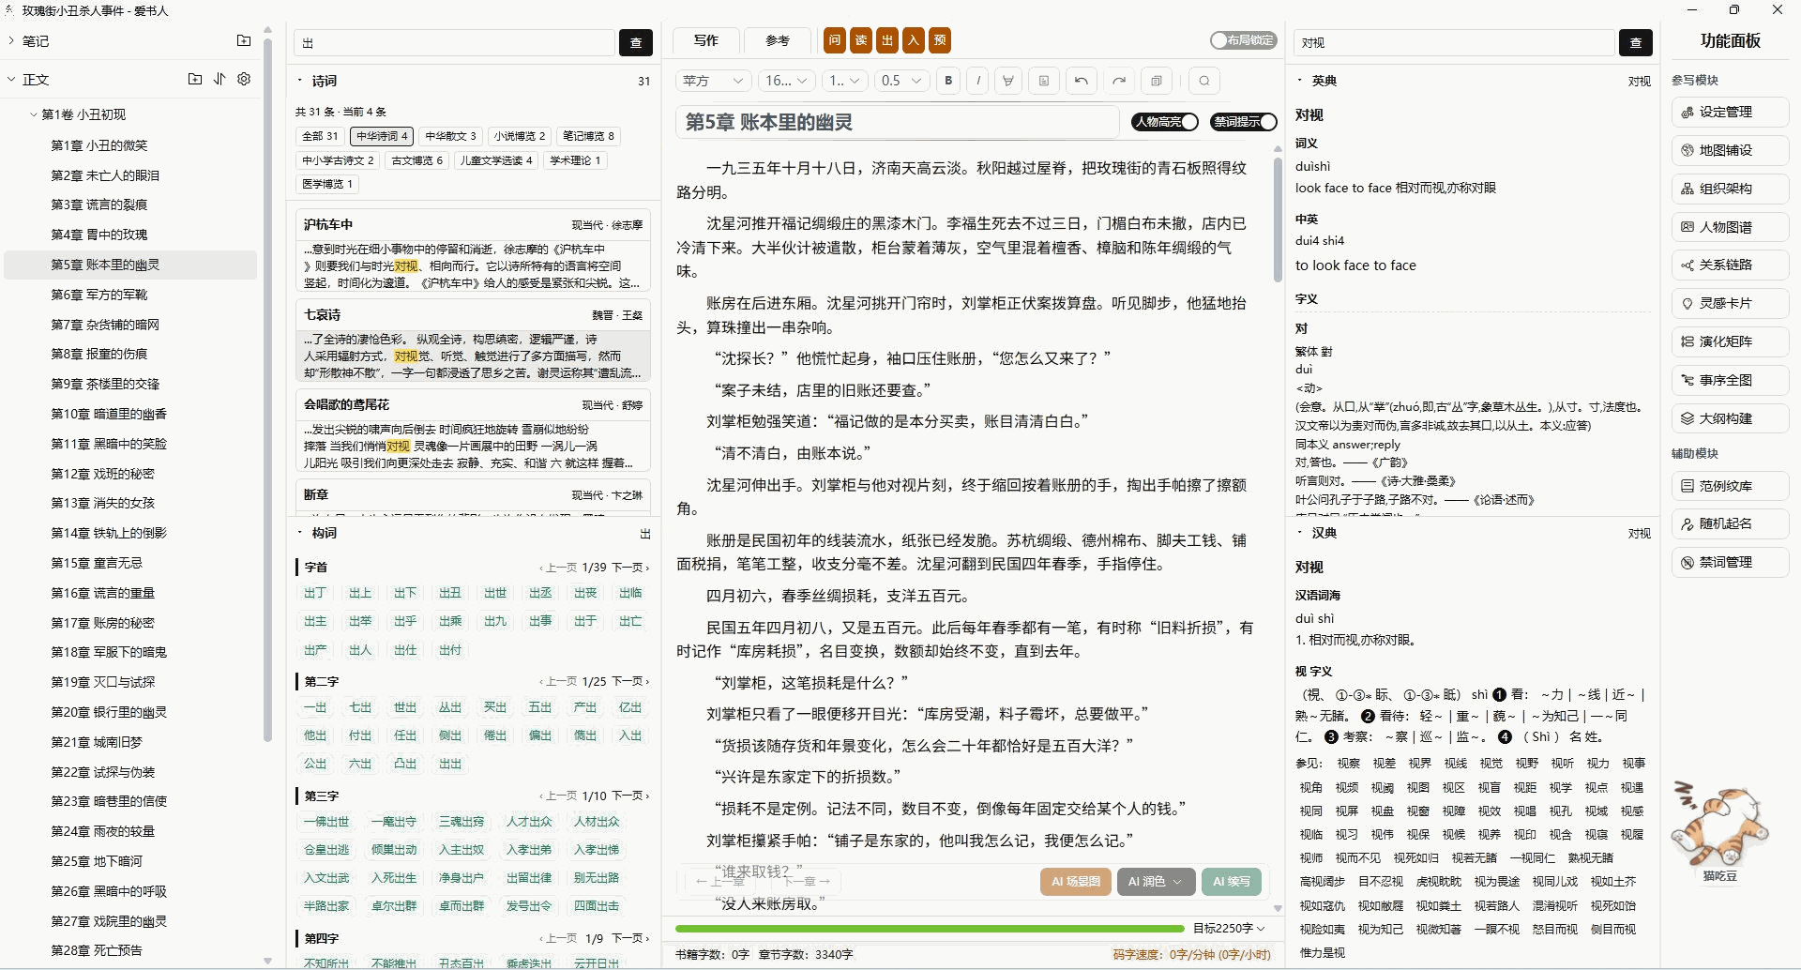Open 范例纹库 in the function panel
This screenshot has height=970, width=1801.
tap(1730, 486)
